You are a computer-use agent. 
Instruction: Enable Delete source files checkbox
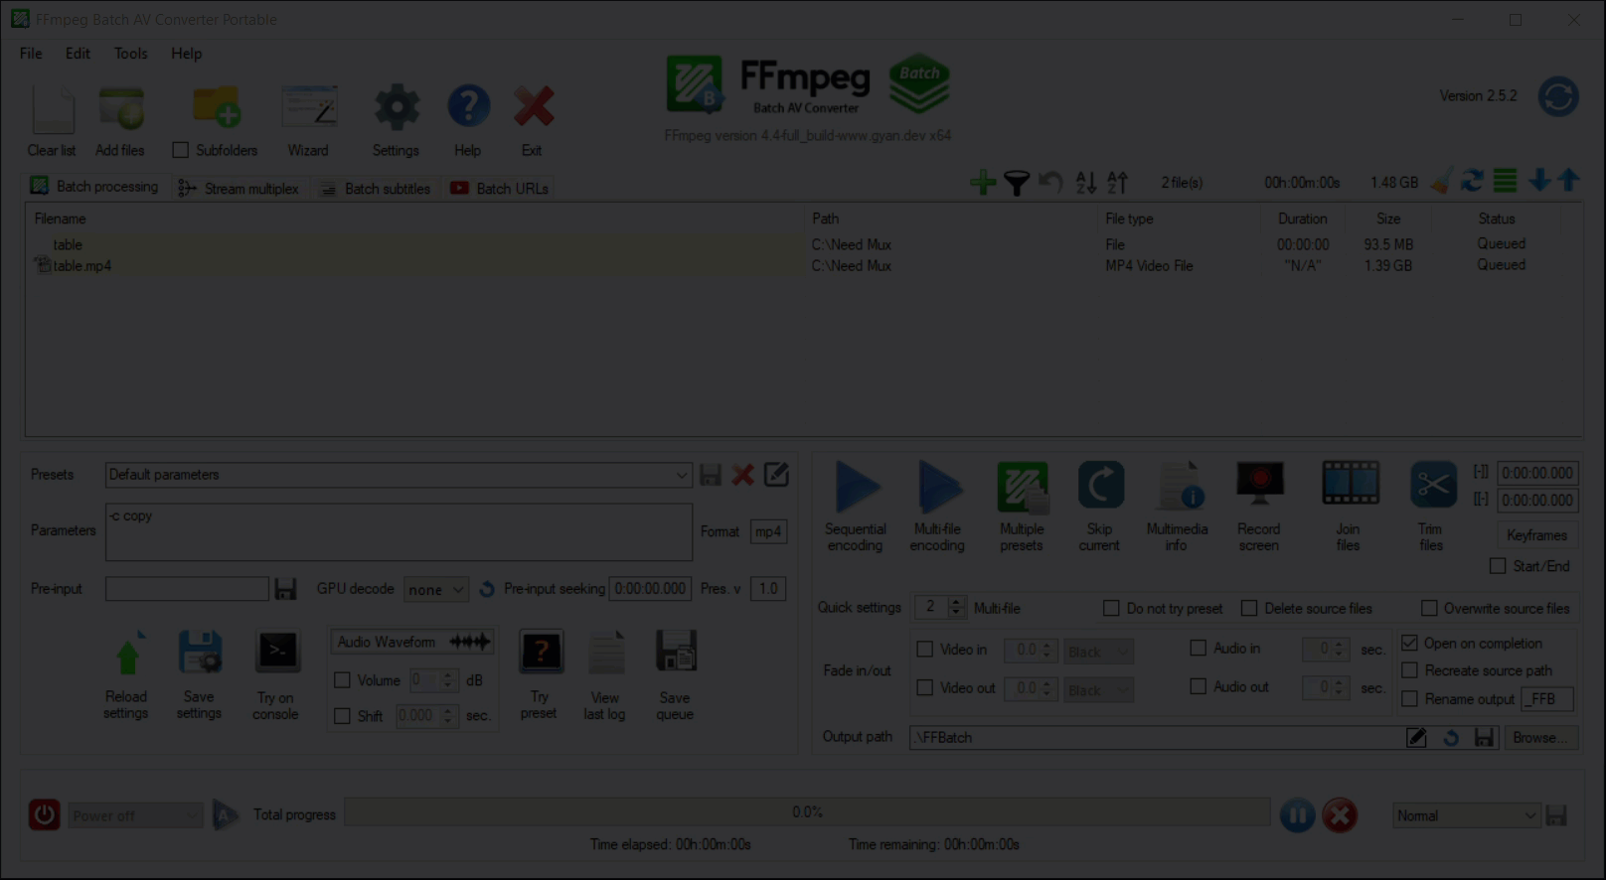pyautogui.click(x=1249, y=608)
